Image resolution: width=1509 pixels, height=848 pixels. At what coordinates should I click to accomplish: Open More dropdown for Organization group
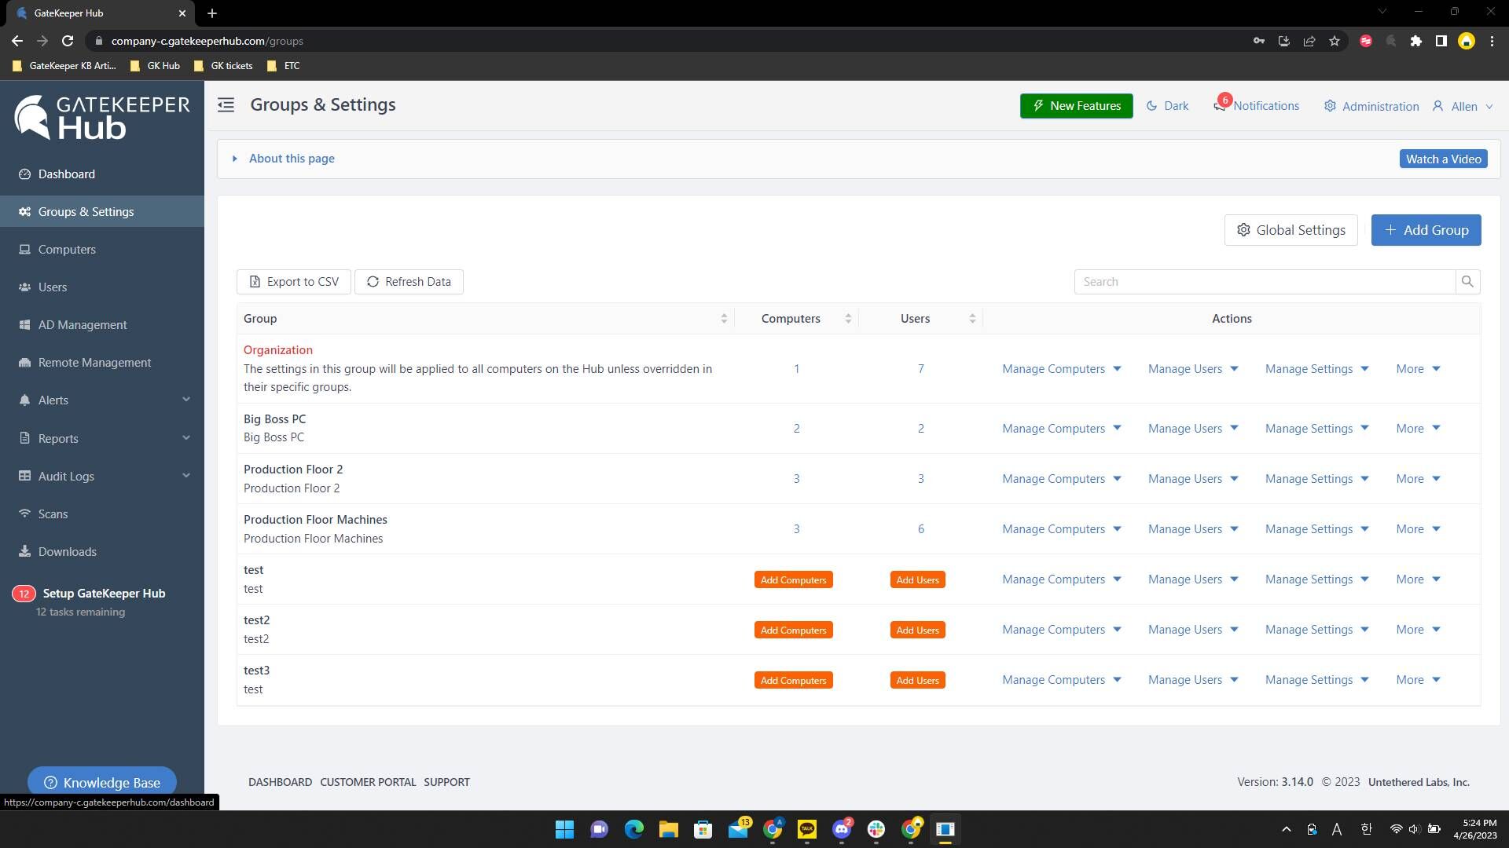coord(1418,368)
